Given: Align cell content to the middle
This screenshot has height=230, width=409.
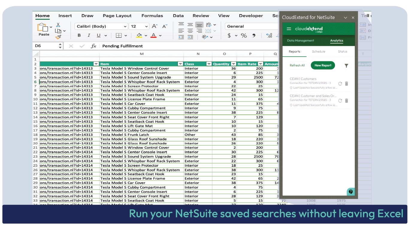Looking at the screenshot, I should [190, 25].
